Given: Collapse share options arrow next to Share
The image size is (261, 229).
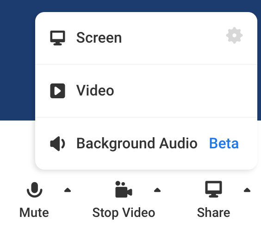Looking at the screenshot, I should (247, 190).
